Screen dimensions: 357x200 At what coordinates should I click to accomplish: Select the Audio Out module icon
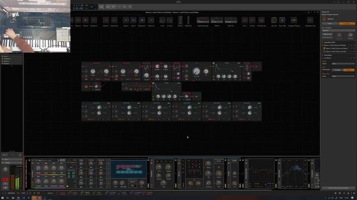(x=114, y=20)
